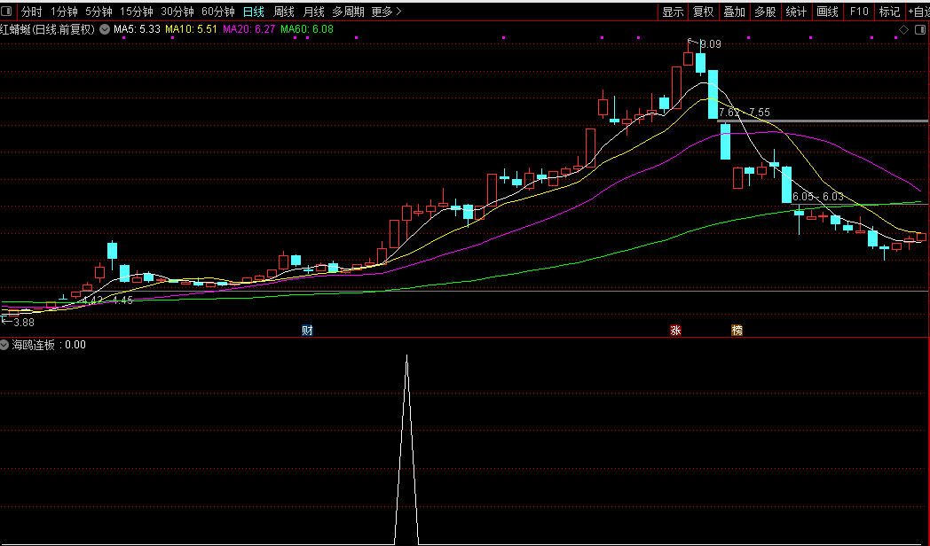Click the 6.05 - 6.03 gap label

818,196
